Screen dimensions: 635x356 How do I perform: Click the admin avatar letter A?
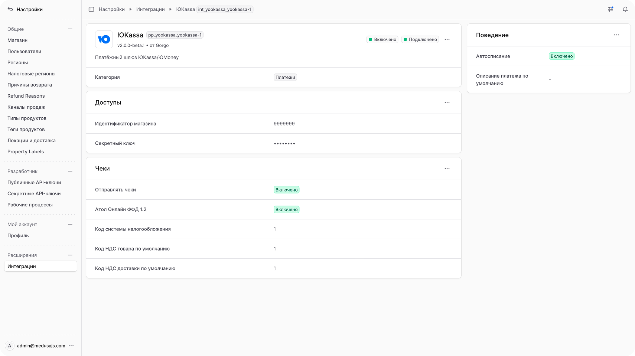pos(10,346)
